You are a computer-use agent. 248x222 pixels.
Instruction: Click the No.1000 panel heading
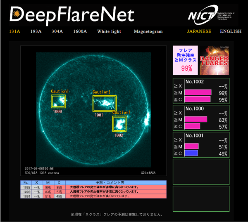(195, 109)
